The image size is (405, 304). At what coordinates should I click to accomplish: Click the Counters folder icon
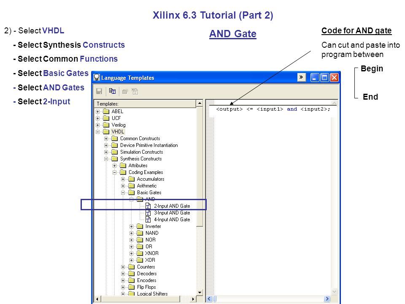tap(132, 267)
